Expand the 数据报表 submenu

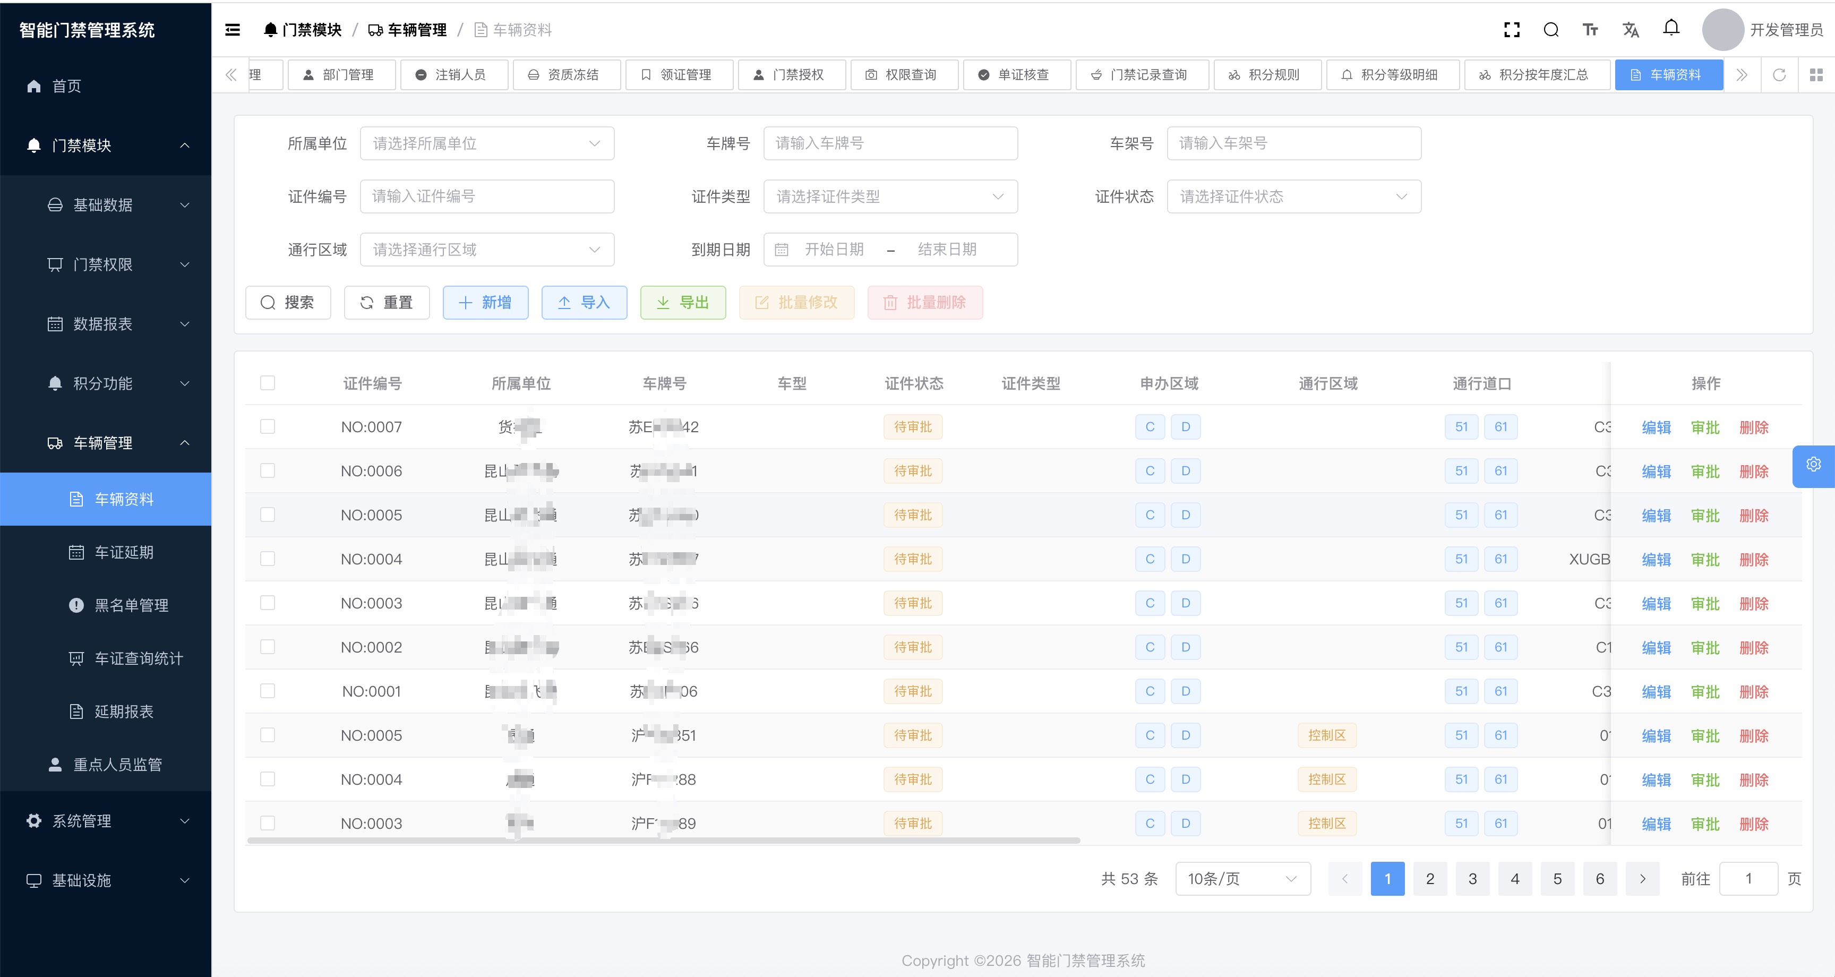coord(106,324)
